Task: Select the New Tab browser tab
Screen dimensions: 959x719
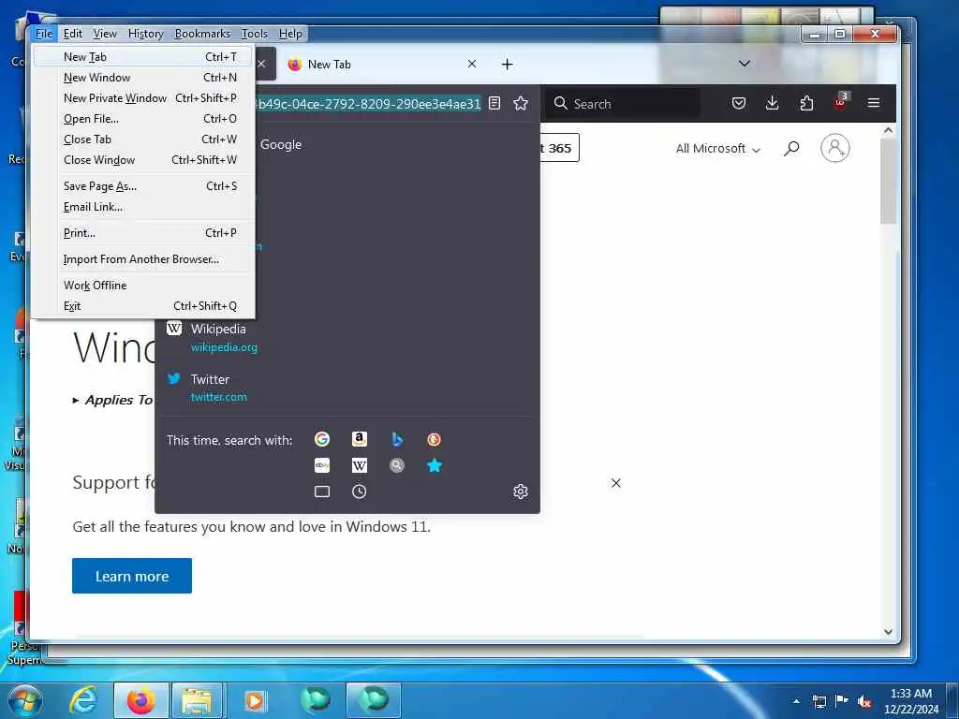Action: [382, 65]
